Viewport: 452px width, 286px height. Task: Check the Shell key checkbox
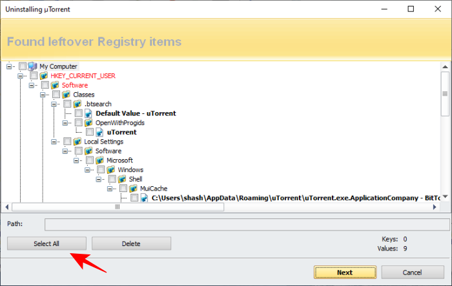pos(112,179)
